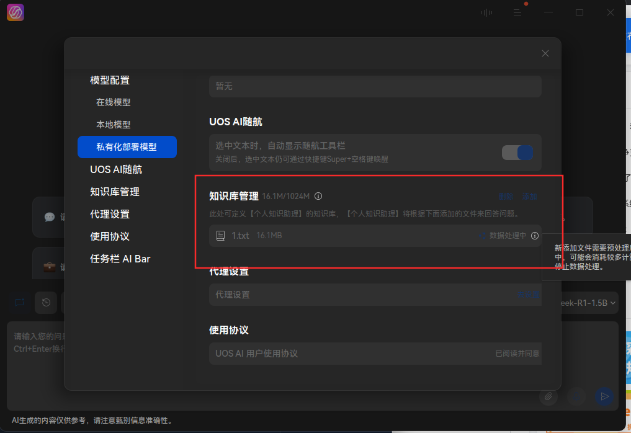Select 模型配置 in settings sidebar
This screenshot has width=631, height=433.
coord(110,80)
